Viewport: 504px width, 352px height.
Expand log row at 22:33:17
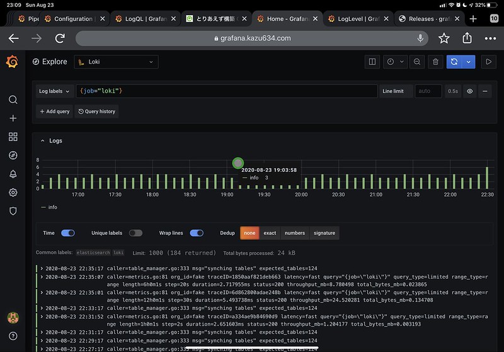[x=42, y=308]
